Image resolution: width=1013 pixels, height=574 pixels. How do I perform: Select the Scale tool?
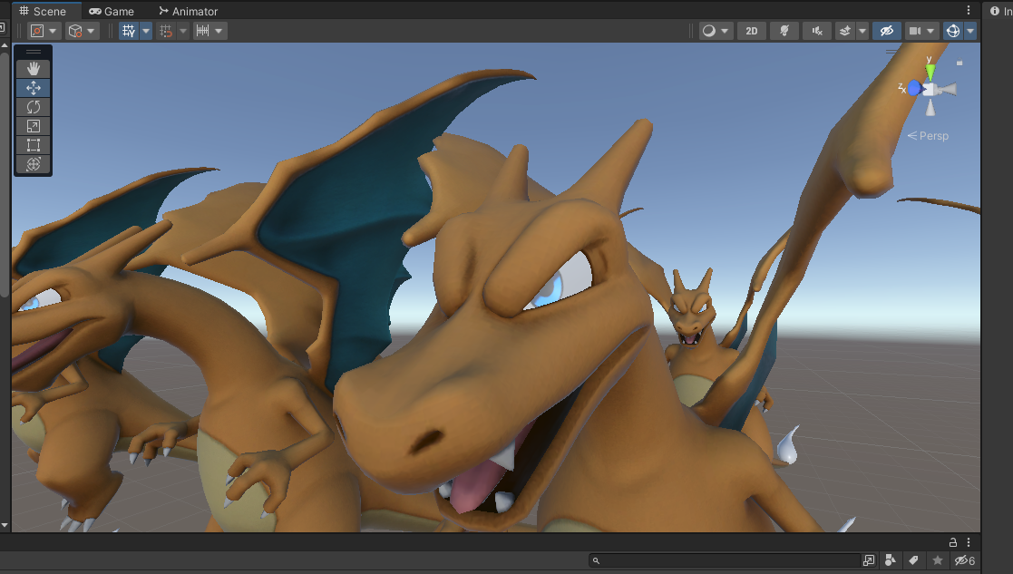[x=33, y=126]
